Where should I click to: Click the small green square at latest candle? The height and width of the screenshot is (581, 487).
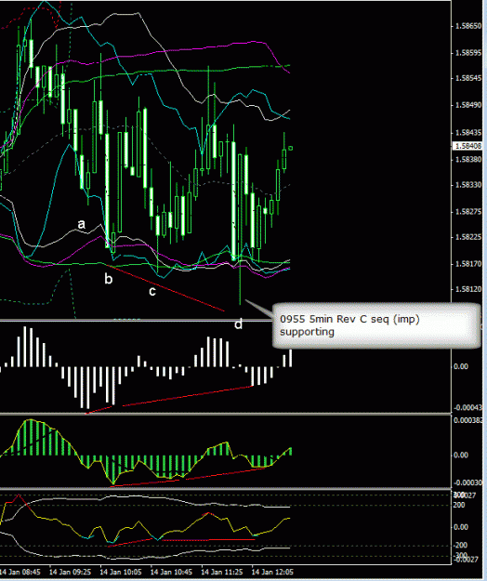click(291, 148)
